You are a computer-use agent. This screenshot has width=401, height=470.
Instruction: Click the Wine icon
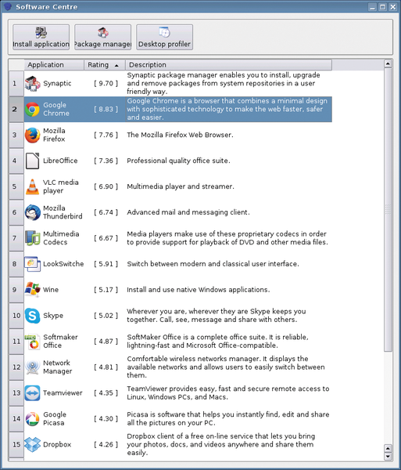(x=32, y=290)
